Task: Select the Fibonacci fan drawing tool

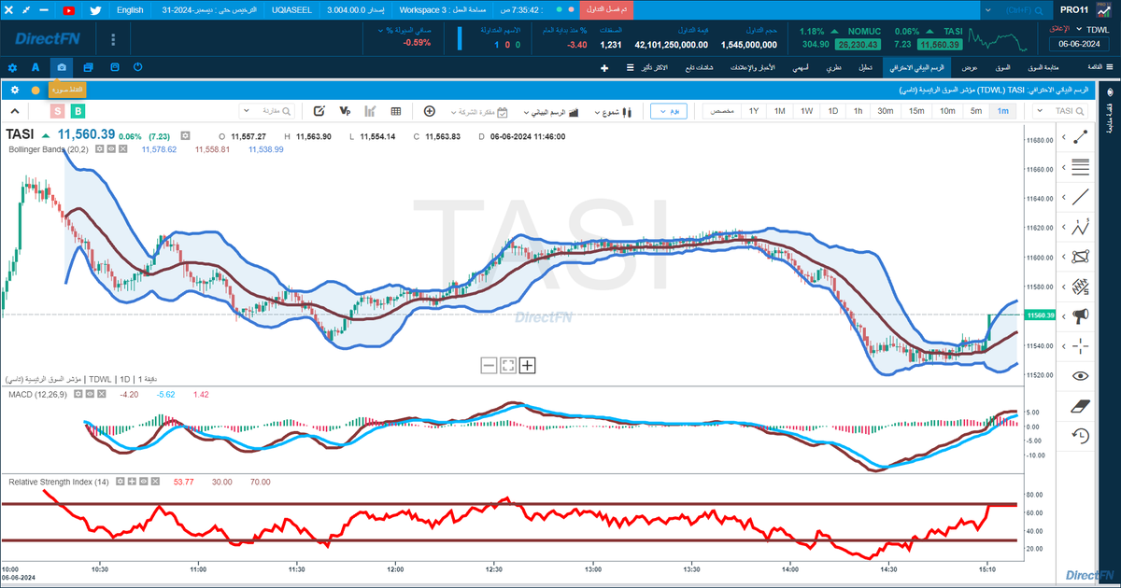Action: tap(1081, 286)
